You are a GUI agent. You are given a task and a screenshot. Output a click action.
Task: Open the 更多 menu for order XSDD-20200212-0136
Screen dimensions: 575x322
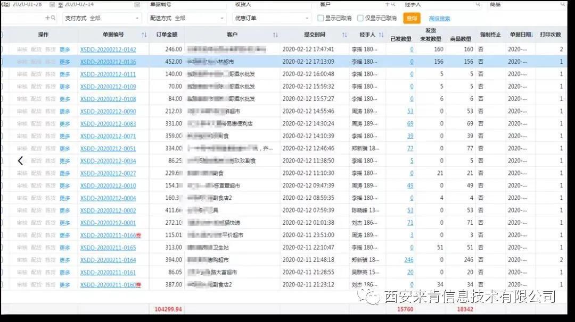point(64,61)
